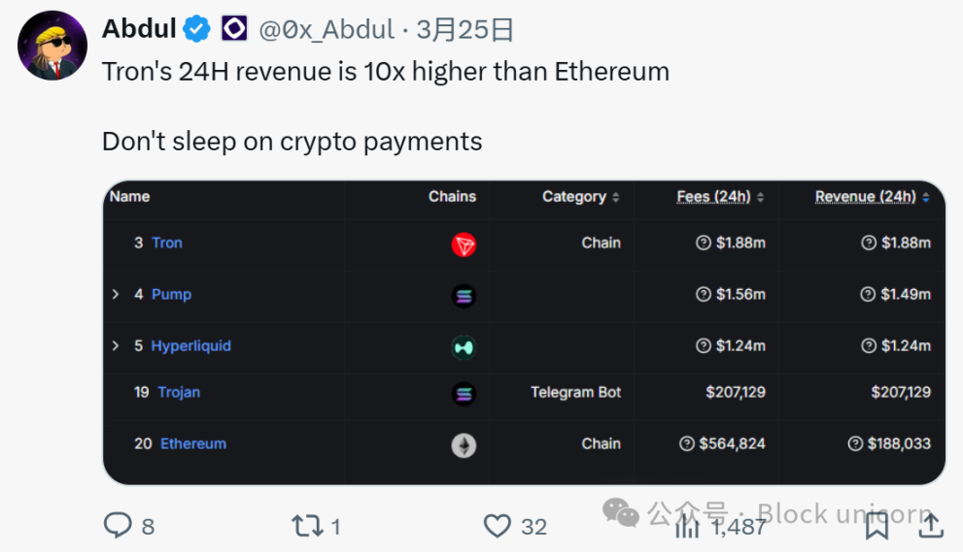The image size is (963, 552).
Task: Bookmark this tweet
Action: 877,526
